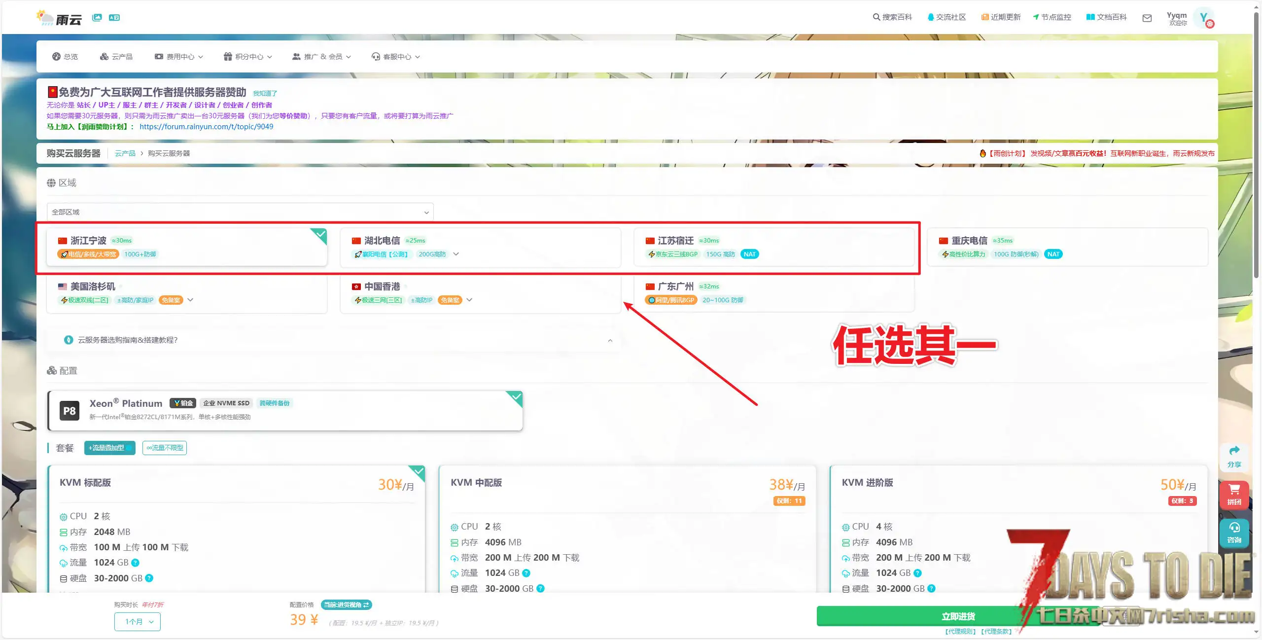
Task: Open 节点监控 link
Action: [1052, 17]
